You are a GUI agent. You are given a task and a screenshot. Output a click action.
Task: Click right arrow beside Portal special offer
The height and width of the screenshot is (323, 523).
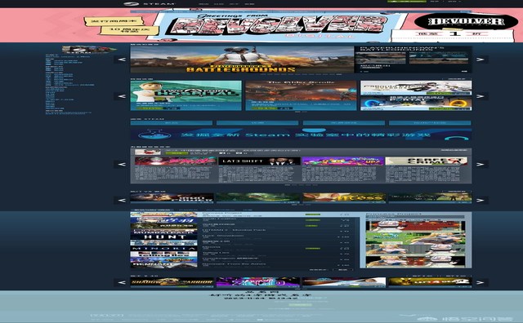click(480, 96)
